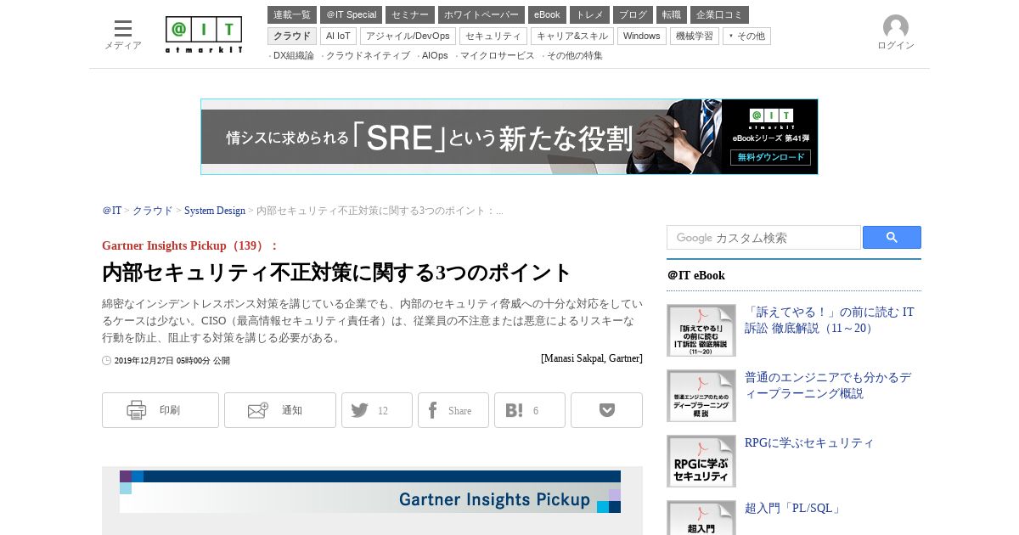Image resolution: width=1019 pixels, height=535 pixels.
Task: Open the トレメ menu item
Action: tap(589, 14)
